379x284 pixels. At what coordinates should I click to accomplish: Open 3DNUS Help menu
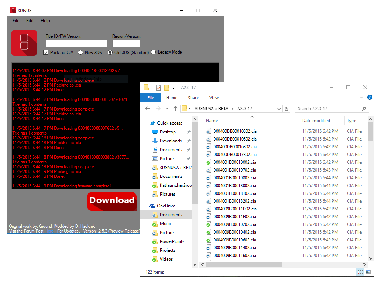45,21
